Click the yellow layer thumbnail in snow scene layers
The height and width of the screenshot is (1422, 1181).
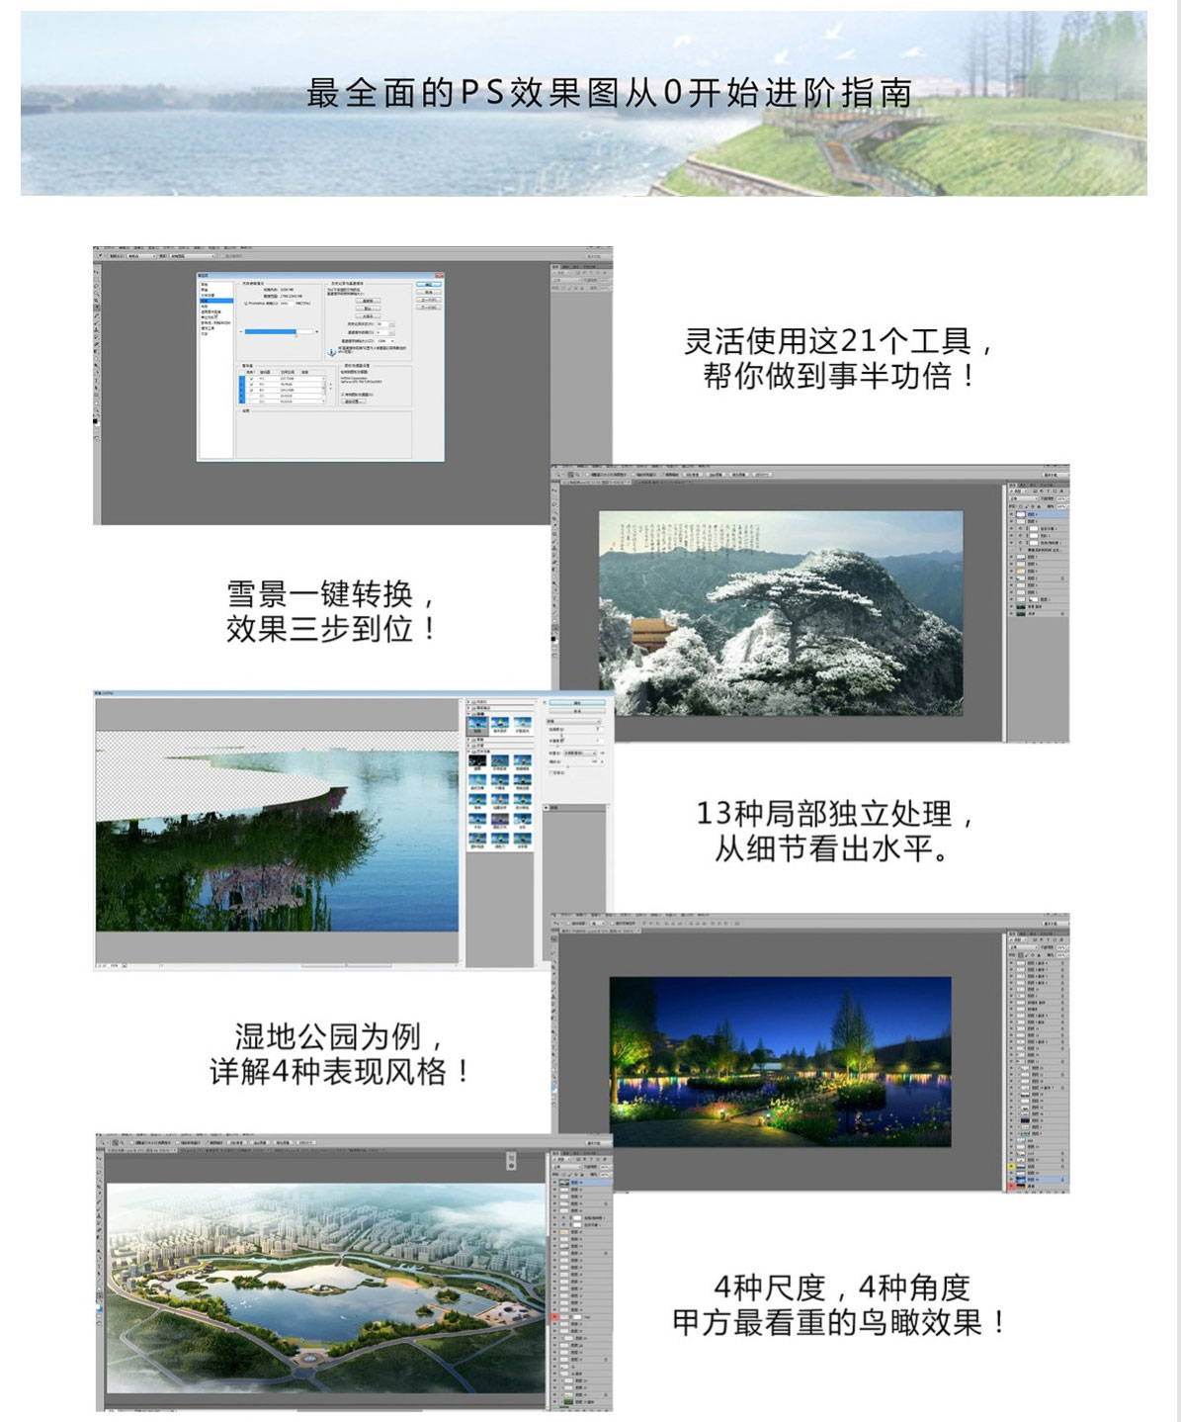point(1021,571)
